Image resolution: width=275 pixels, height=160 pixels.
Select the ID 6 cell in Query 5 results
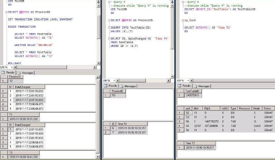113,128
